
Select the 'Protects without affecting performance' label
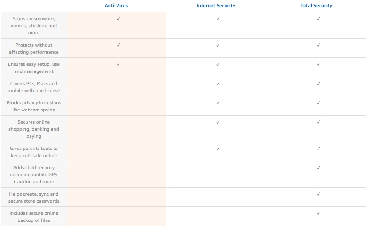(x=34, y=48)
